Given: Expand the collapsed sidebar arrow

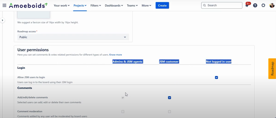Looking at the screenshot, I should point(2,20).
